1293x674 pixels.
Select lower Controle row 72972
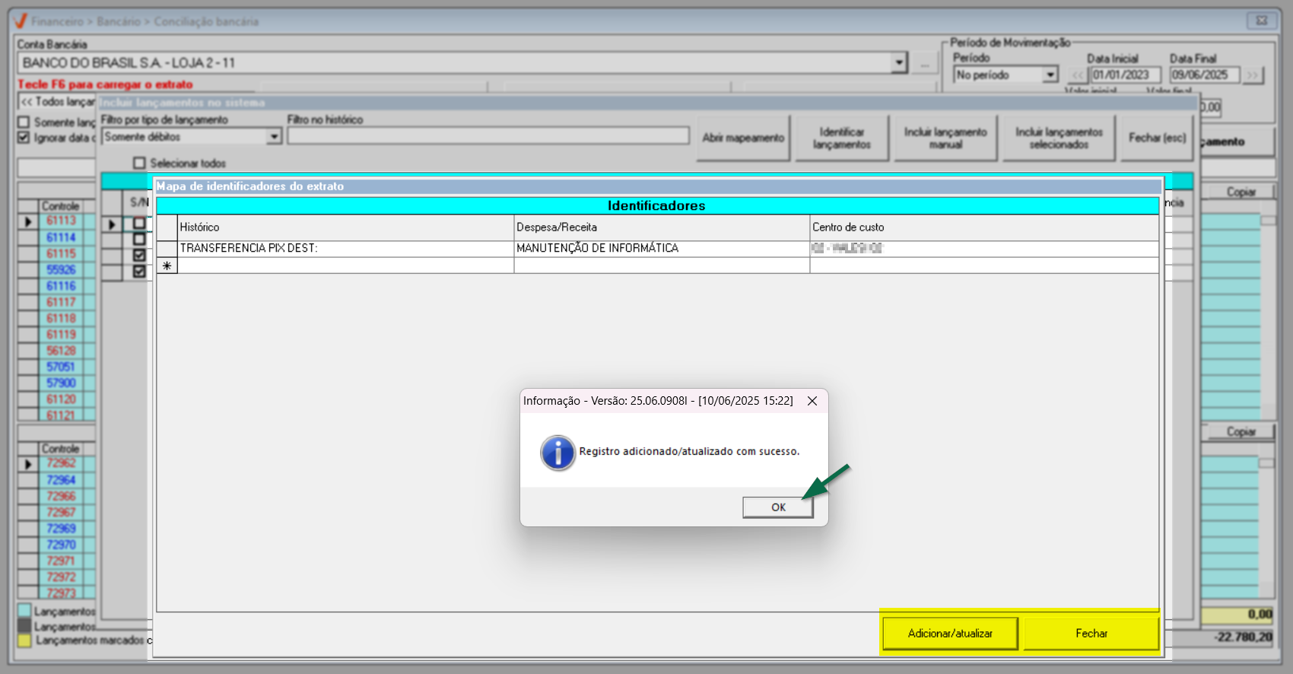[x=62, y=577]
